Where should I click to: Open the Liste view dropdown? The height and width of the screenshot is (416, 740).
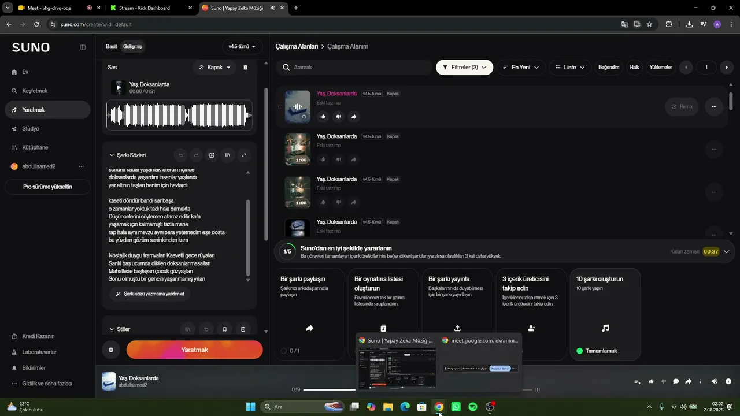[570, 68]
